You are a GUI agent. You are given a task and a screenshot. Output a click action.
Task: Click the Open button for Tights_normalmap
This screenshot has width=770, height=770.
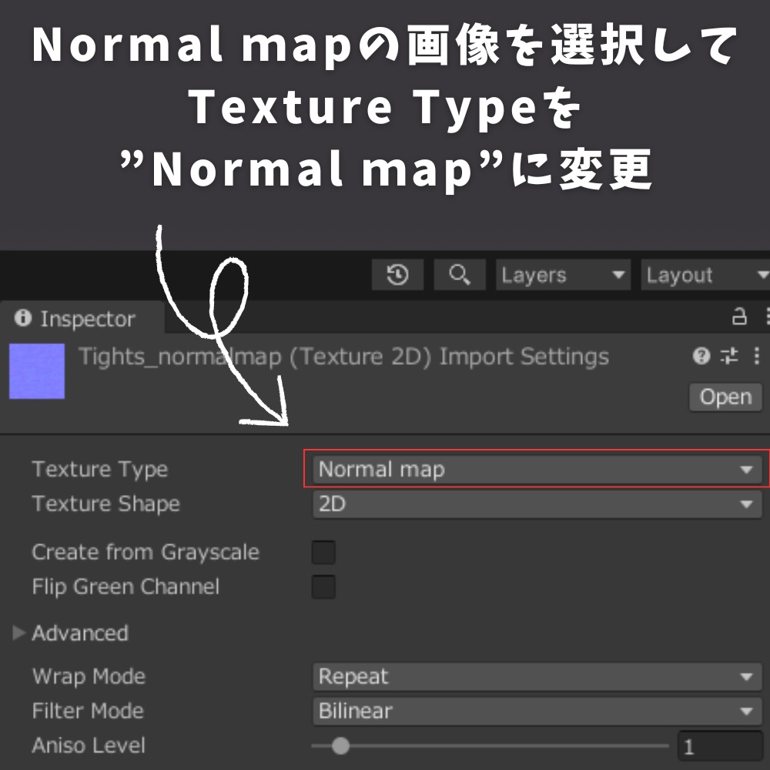pos(725,397)
